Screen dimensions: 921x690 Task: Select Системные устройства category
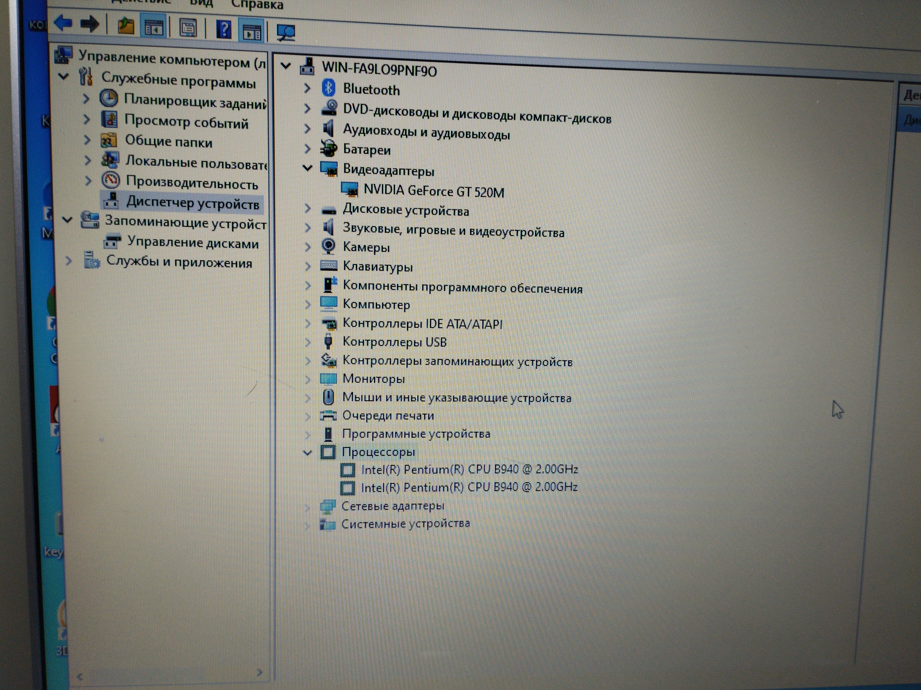(405, 523)
